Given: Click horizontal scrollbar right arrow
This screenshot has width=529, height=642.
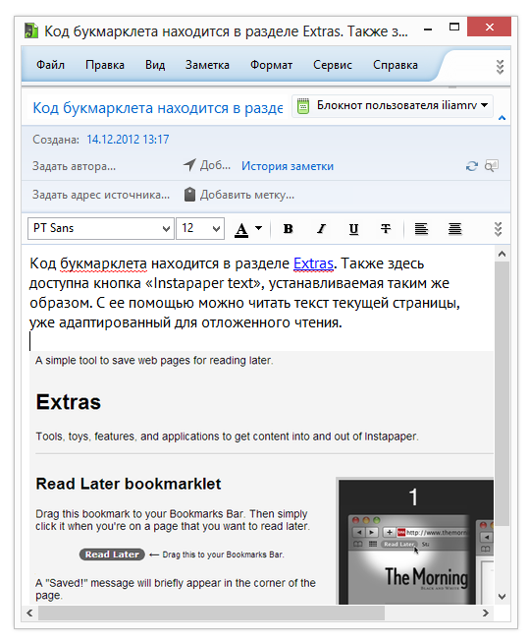Looking at the screenshot, I should pos(486,613).
